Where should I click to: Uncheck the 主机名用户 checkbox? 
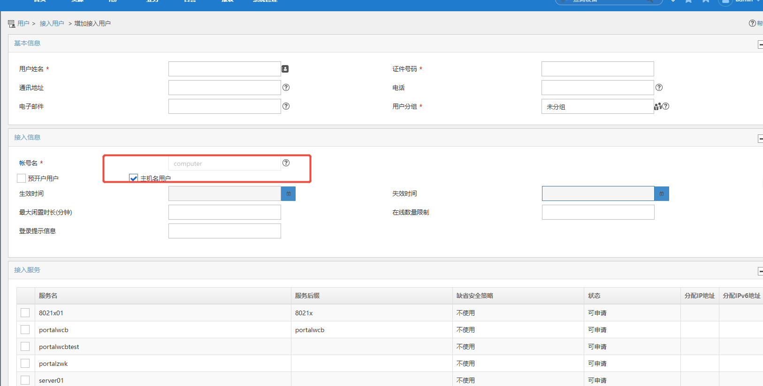134,178
